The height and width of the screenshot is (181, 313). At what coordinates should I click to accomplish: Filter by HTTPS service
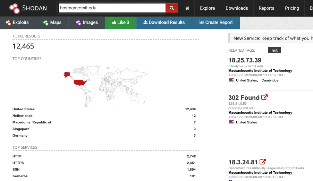[x=18, y=163]
